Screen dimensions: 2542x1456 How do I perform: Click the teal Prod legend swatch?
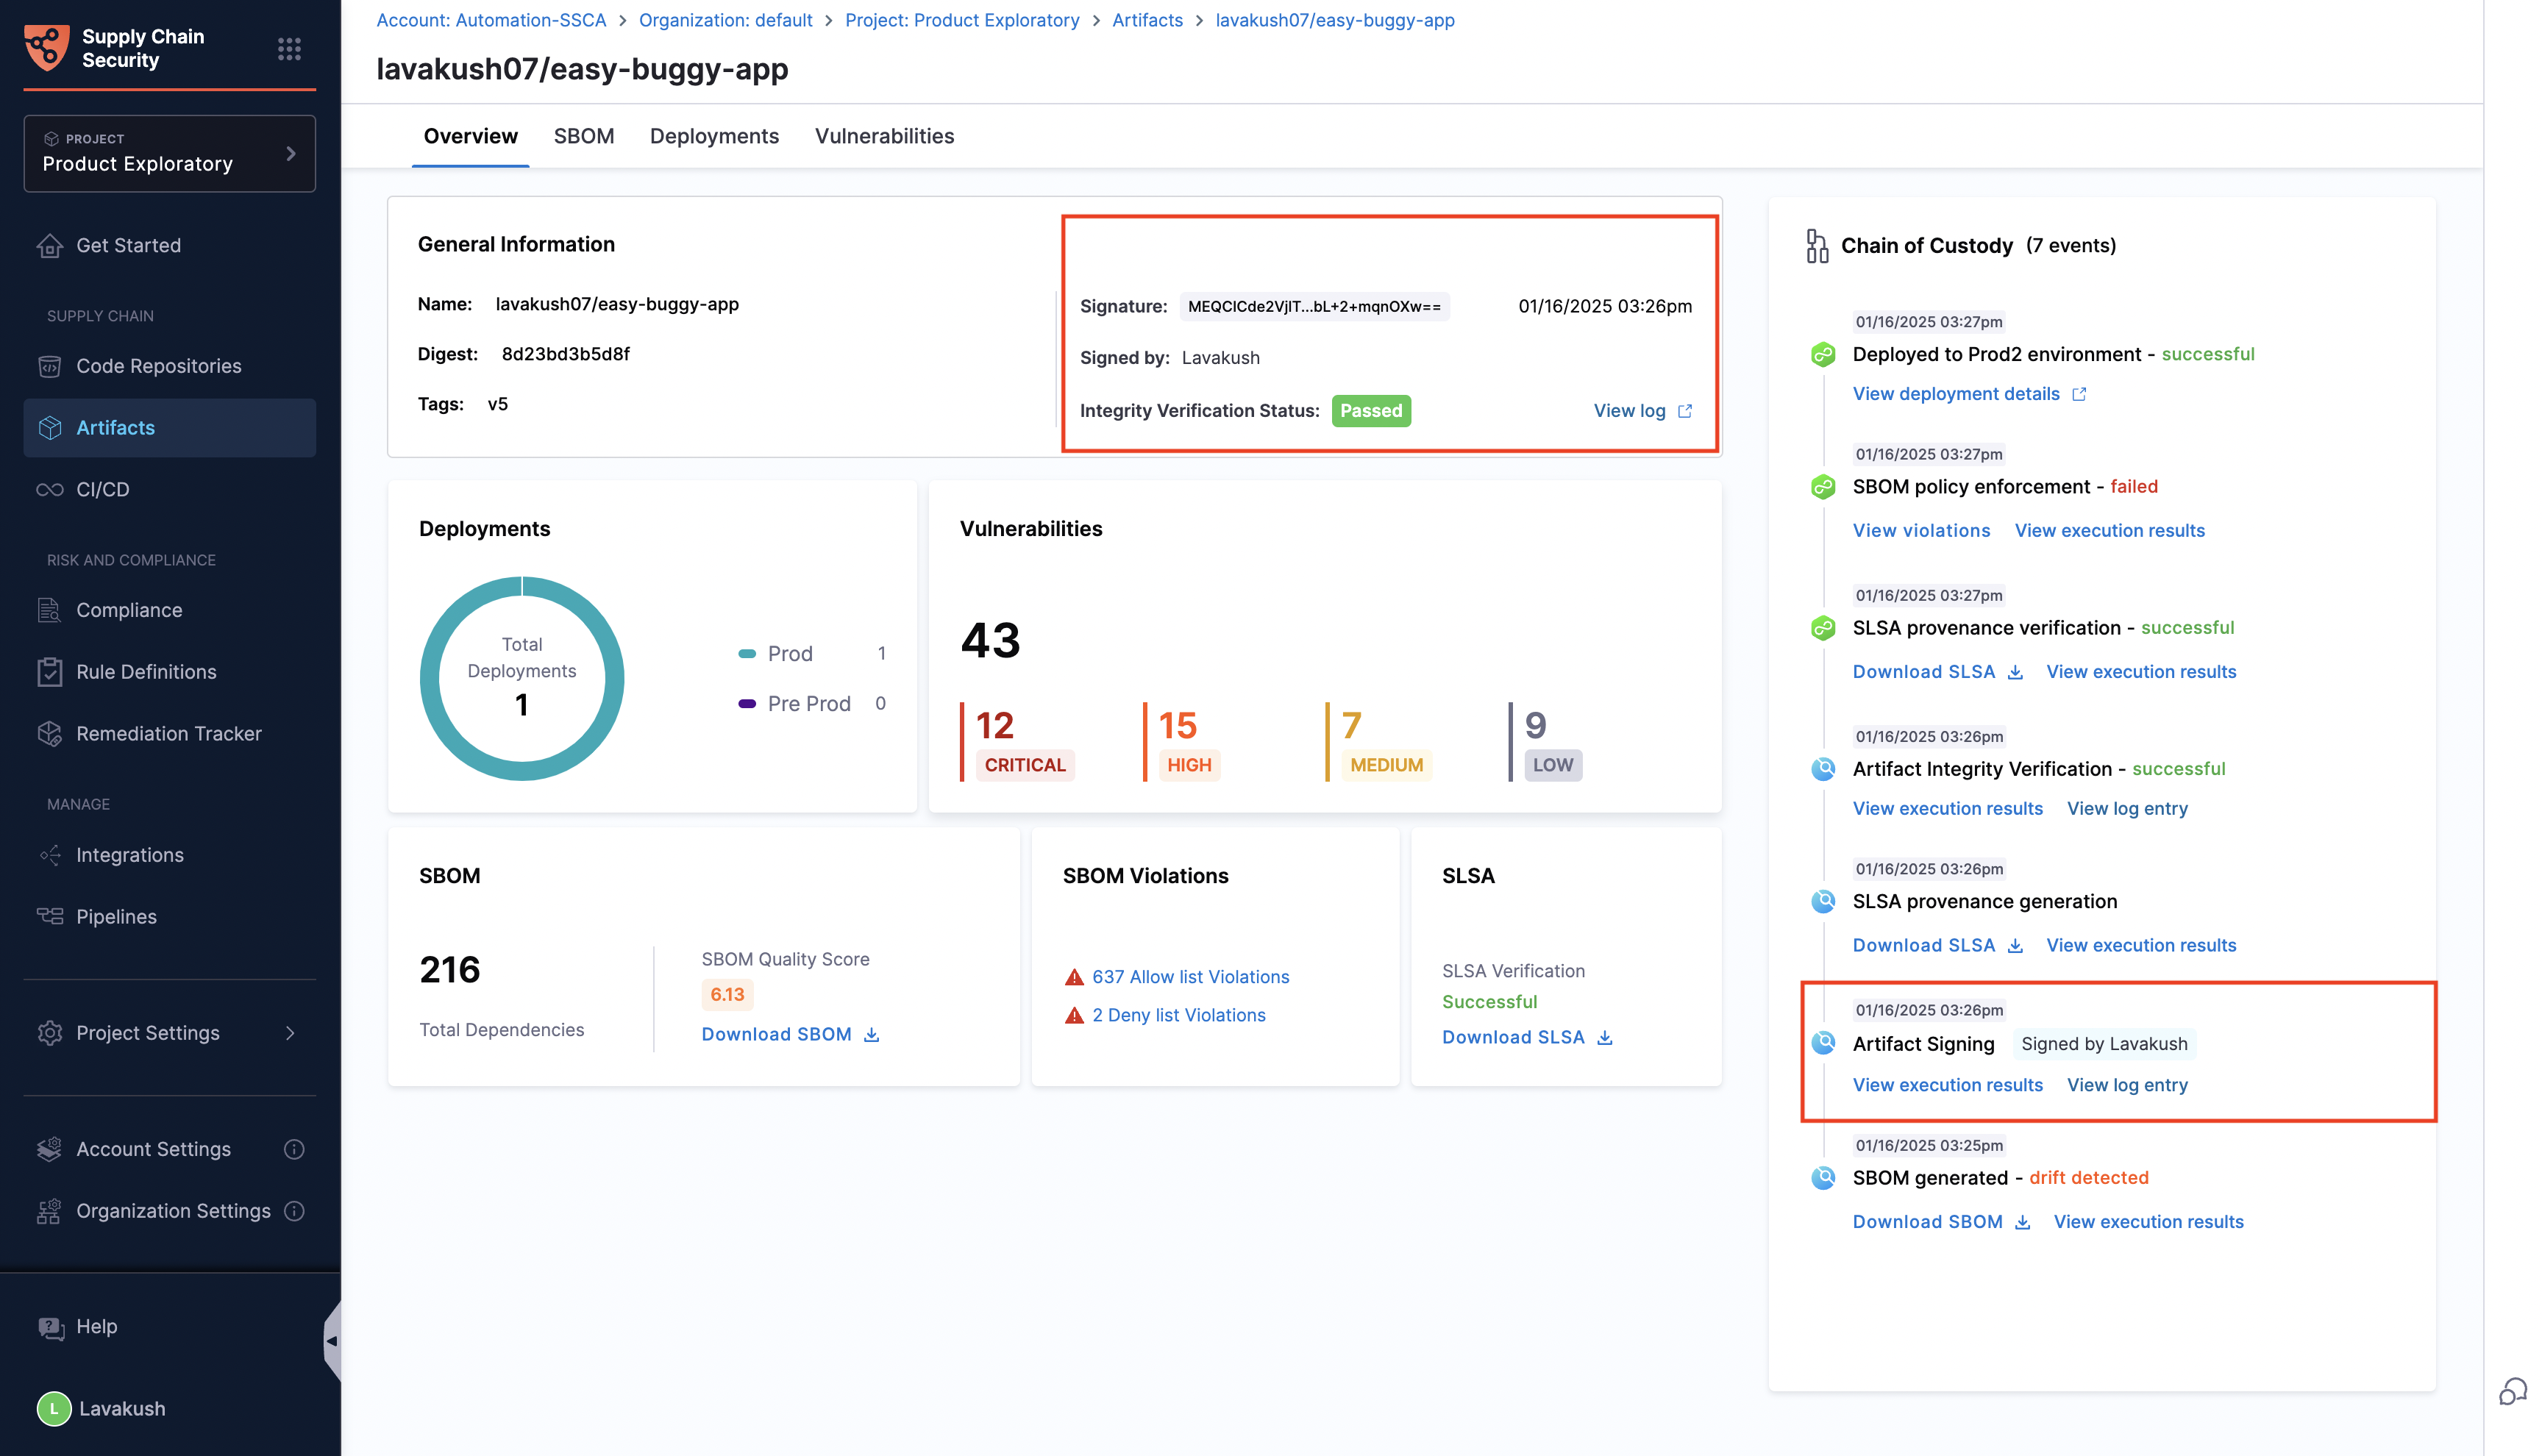[x=747, y=654]
